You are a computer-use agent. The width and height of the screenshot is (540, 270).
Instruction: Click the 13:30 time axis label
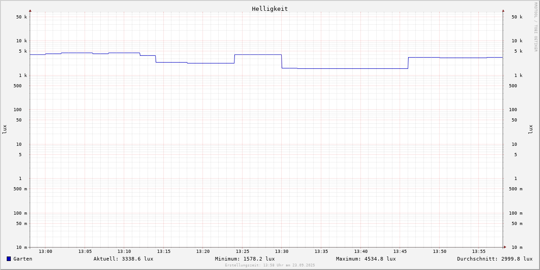tap(282, 252)
